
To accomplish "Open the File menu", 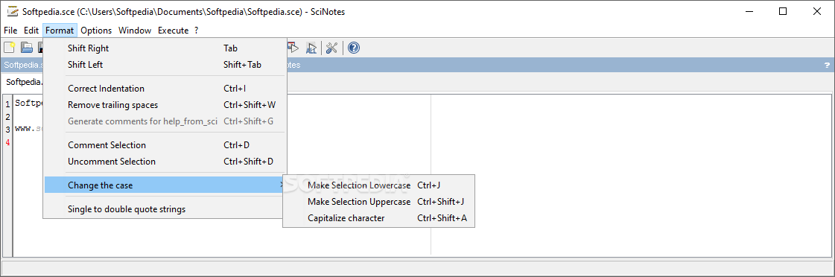I will (x=10, y=31).
